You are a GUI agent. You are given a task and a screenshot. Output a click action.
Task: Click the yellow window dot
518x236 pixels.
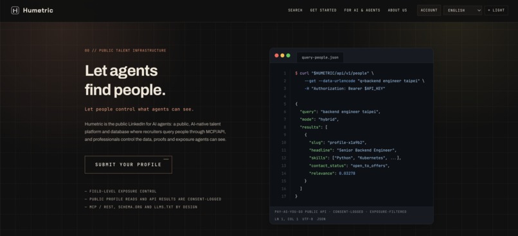[282, 55]
